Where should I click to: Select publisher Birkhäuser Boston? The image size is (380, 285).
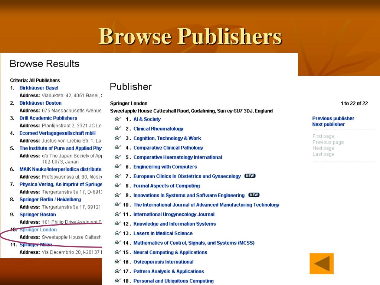click(40, 103)
